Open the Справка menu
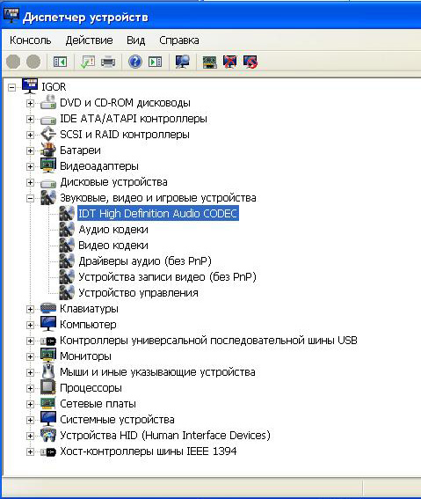Screen dimensions: 421x499 (x=179, y=40)
